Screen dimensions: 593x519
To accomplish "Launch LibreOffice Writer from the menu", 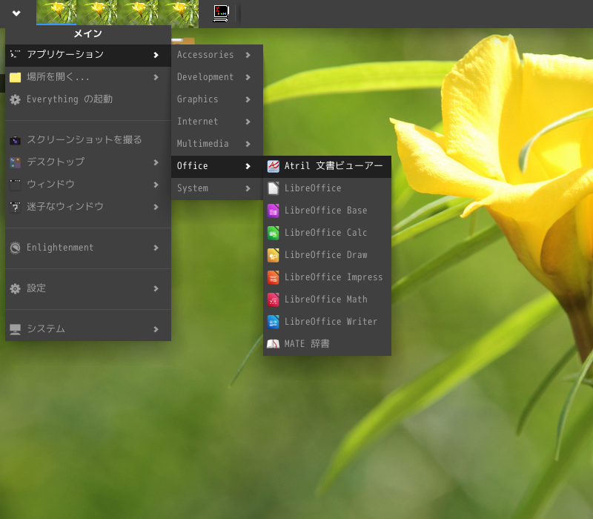I will [x=327, y=322].
